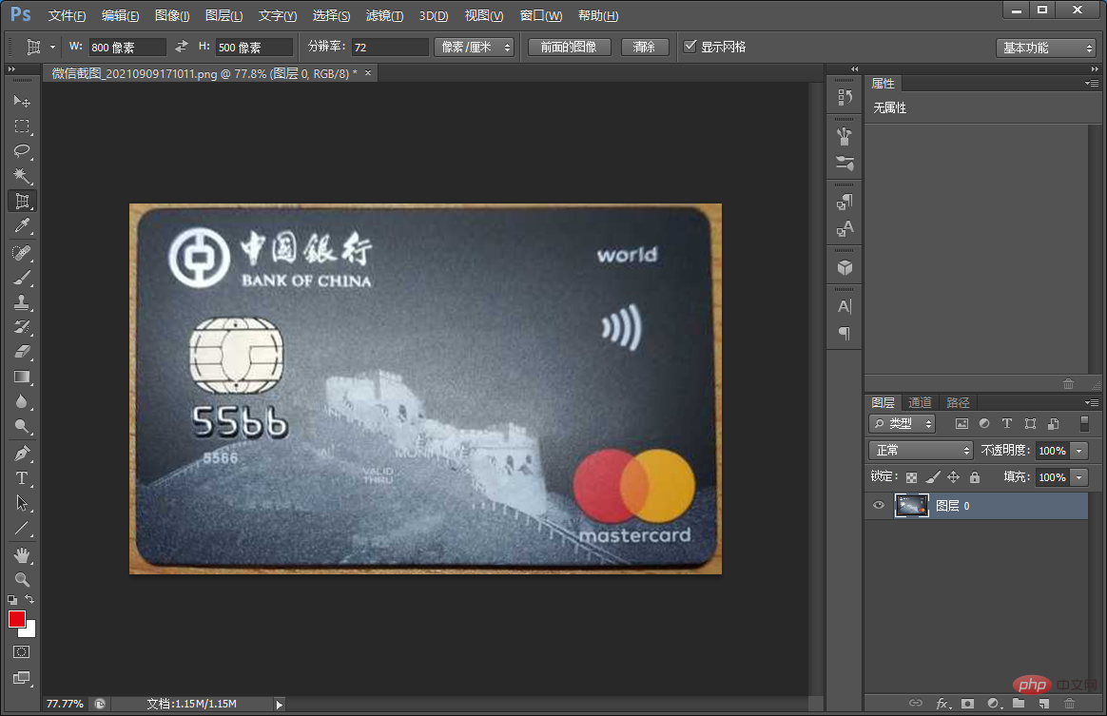Select the Eyedropper tool

click(22, 226)
